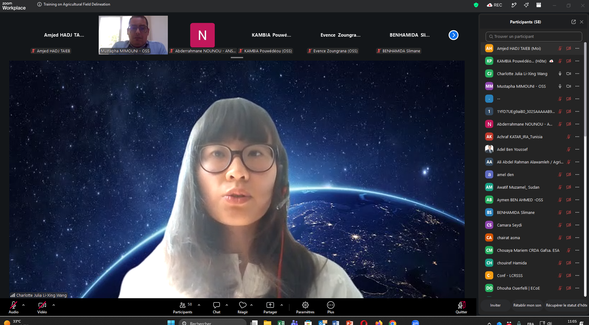Click camera icon for Charlotte Julia Li-Xing Wang
This screenshot has height=325, width=589.
569,74
